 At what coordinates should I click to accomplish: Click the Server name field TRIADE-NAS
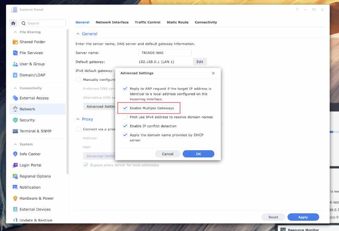pos(165,53)
